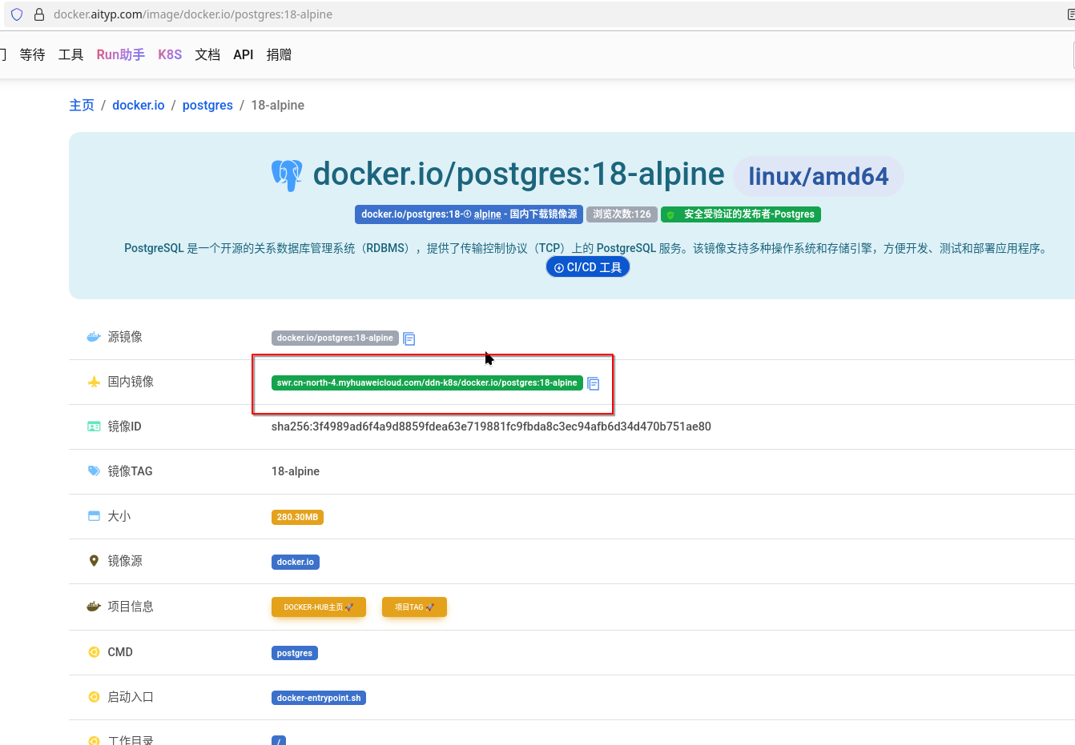Viewport: 1075px width, 745px height.
Task: Copy the source image name docker.io/postgres:18-alpine
Action: tap(409, 338)
